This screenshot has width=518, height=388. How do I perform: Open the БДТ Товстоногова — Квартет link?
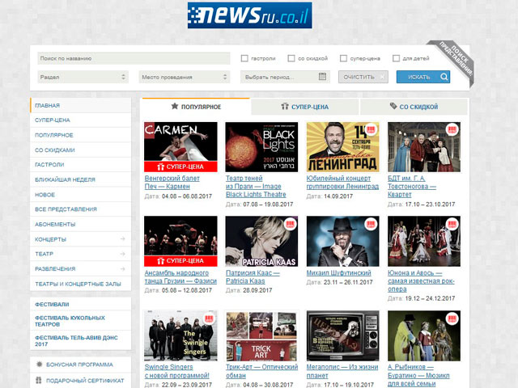(412, 187)
